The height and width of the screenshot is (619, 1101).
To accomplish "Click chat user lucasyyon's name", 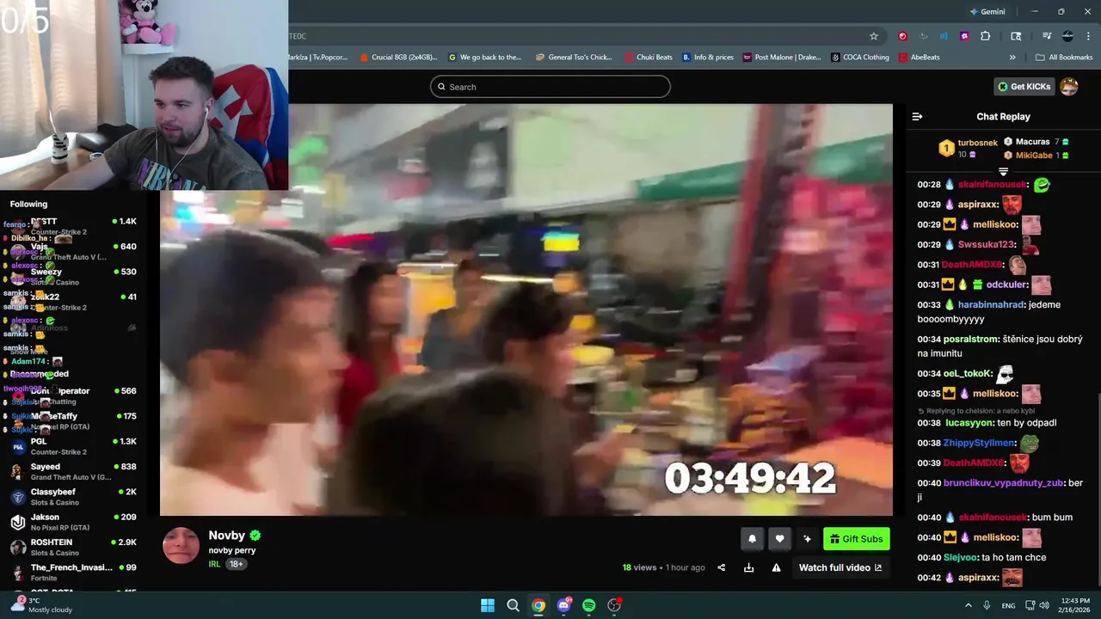I will click(x=969, y=423).
